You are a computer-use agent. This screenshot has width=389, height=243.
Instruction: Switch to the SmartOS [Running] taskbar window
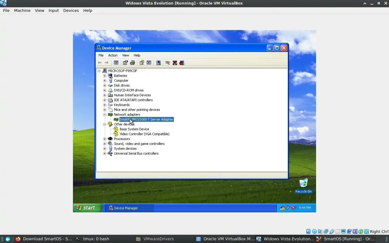pyautogui.click(x=346, y=239)
